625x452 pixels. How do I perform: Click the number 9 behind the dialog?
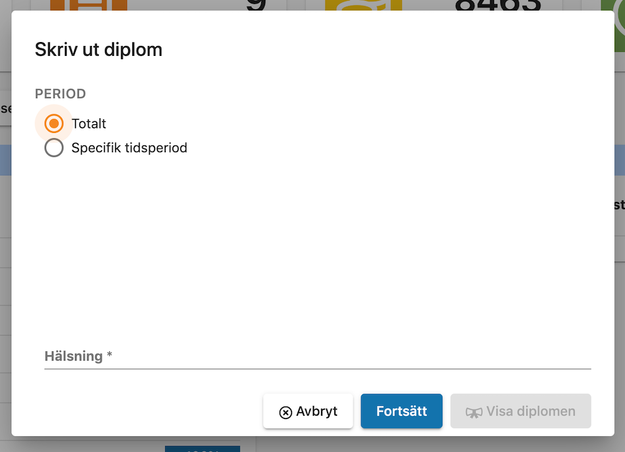[256, 5]
